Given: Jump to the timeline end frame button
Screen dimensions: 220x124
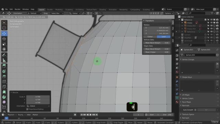Looking at the screenshot, I should coord(97,115).
